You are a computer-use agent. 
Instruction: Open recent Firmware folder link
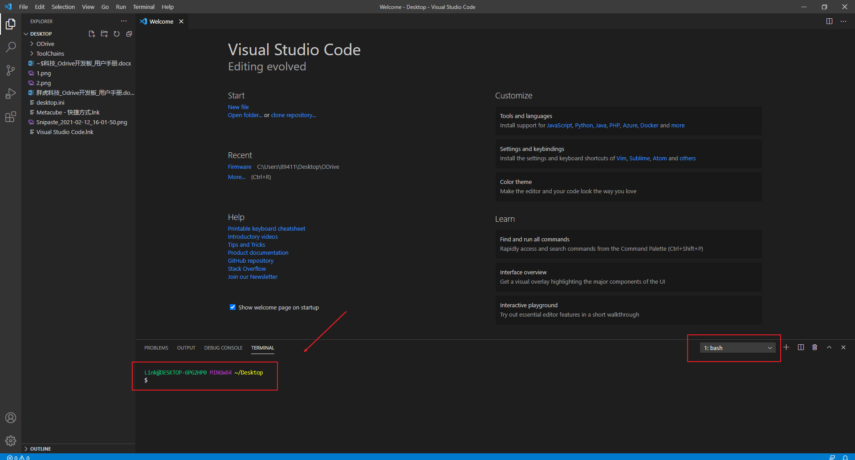click(x=240, y=167)
